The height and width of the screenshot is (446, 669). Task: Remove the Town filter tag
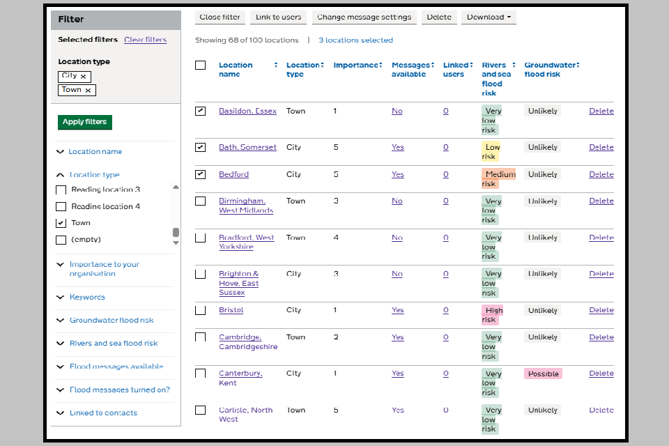(x=88, y=90)
